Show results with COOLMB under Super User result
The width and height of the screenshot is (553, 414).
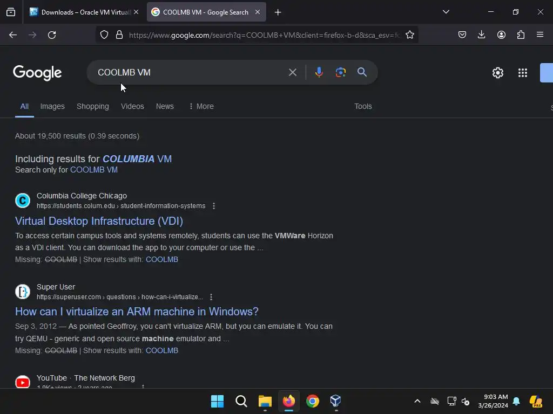point(162,350)
